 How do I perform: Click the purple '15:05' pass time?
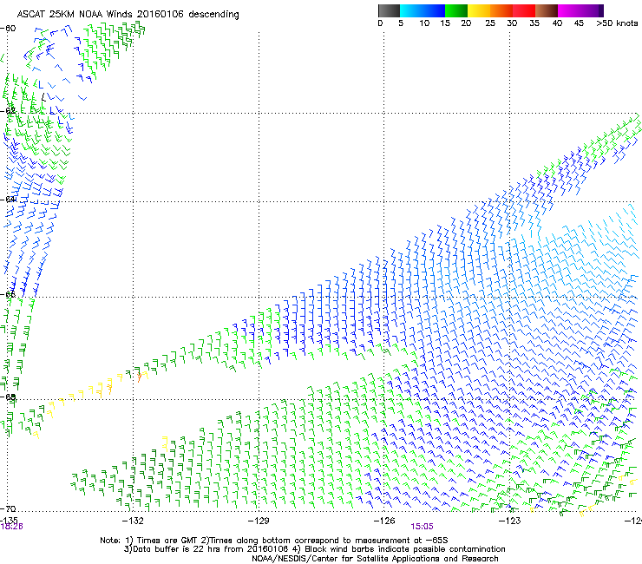coord(423,527)
